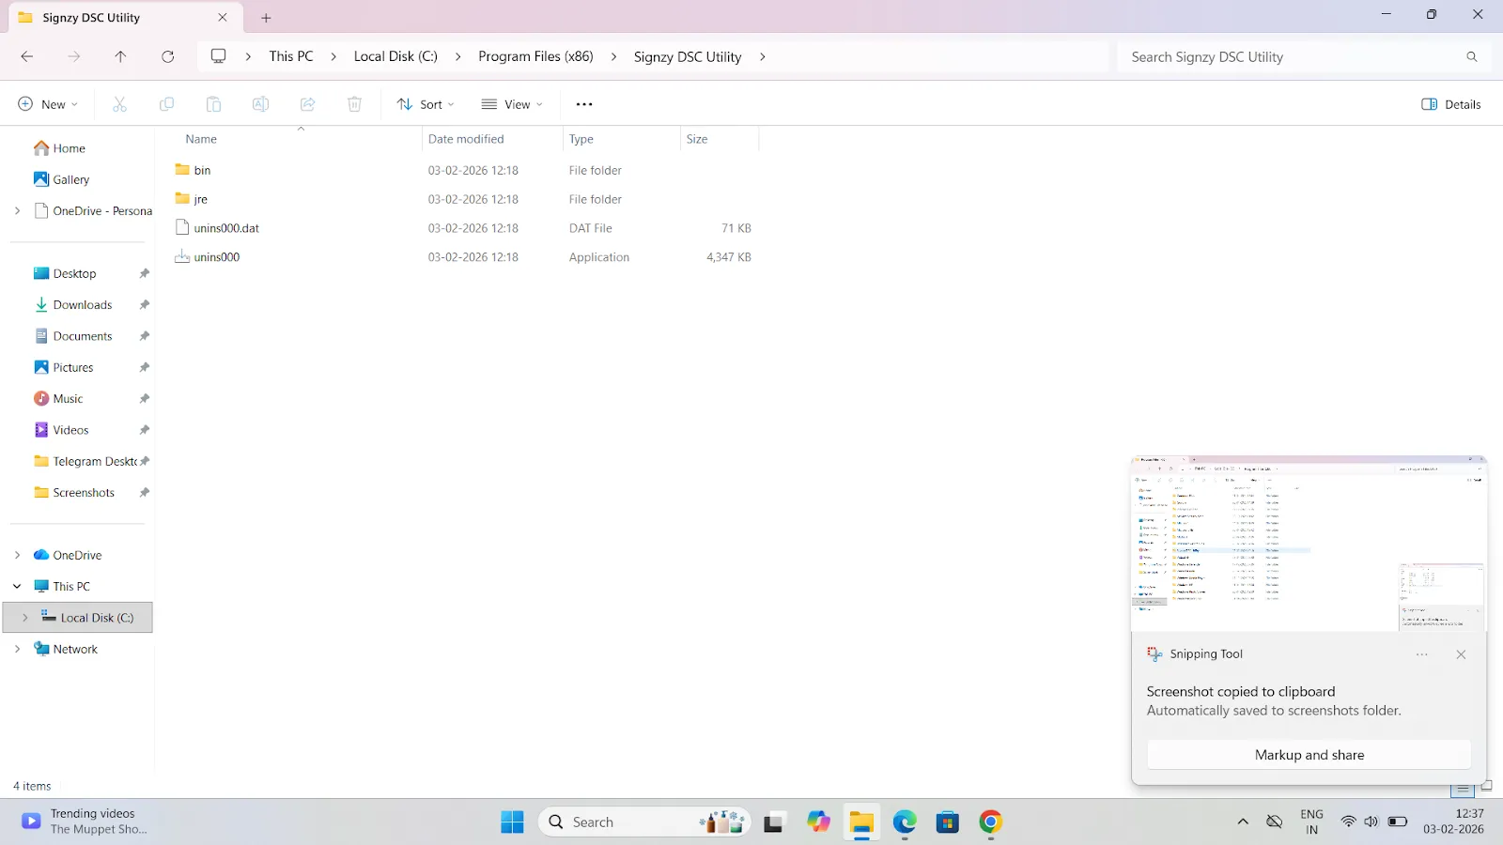Open Microsoft Edge from the taskbar

point(905,822)
